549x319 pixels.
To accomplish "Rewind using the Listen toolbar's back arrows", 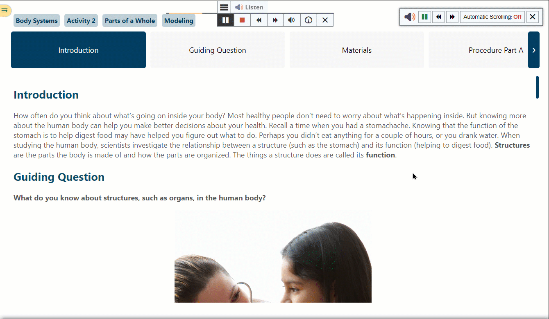I will coord(259,20).
